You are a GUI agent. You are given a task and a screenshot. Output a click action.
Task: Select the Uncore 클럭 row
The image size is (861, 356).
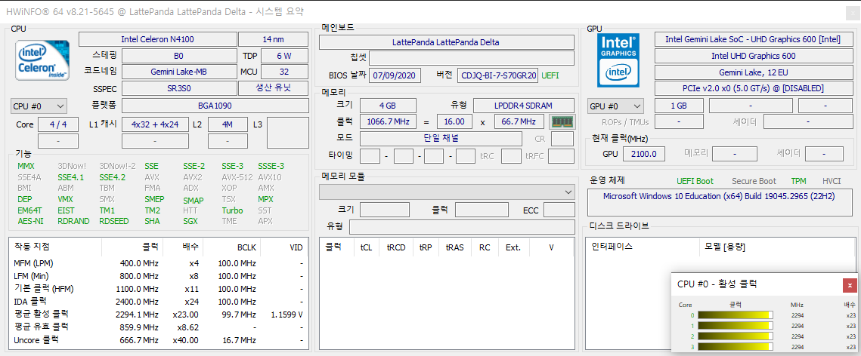point(158,340)
